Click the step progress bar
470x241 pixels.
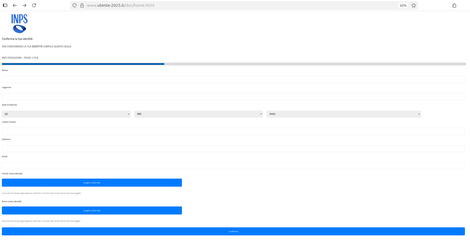pyautogui.click(x=233, y=64)
